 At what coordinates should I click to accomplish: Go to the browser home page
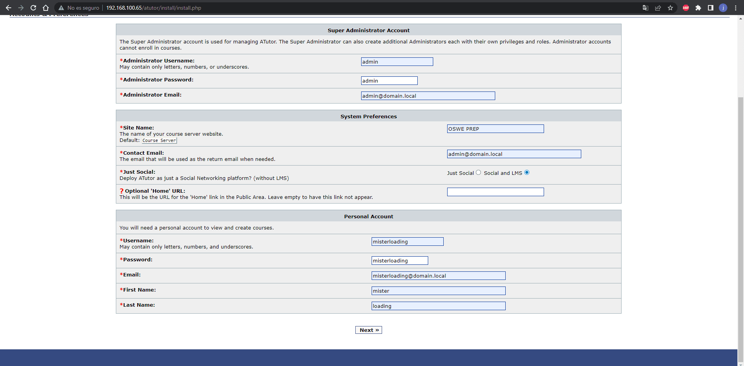46,8
